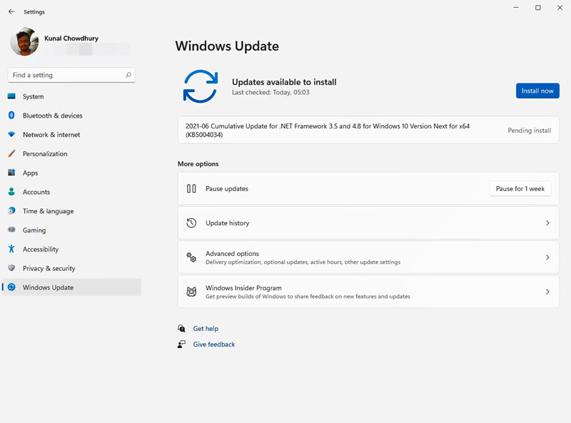This screenshot has width=571, height=423.
Task: Click Pause for 1 week button
Action: (x=520, y=188)
